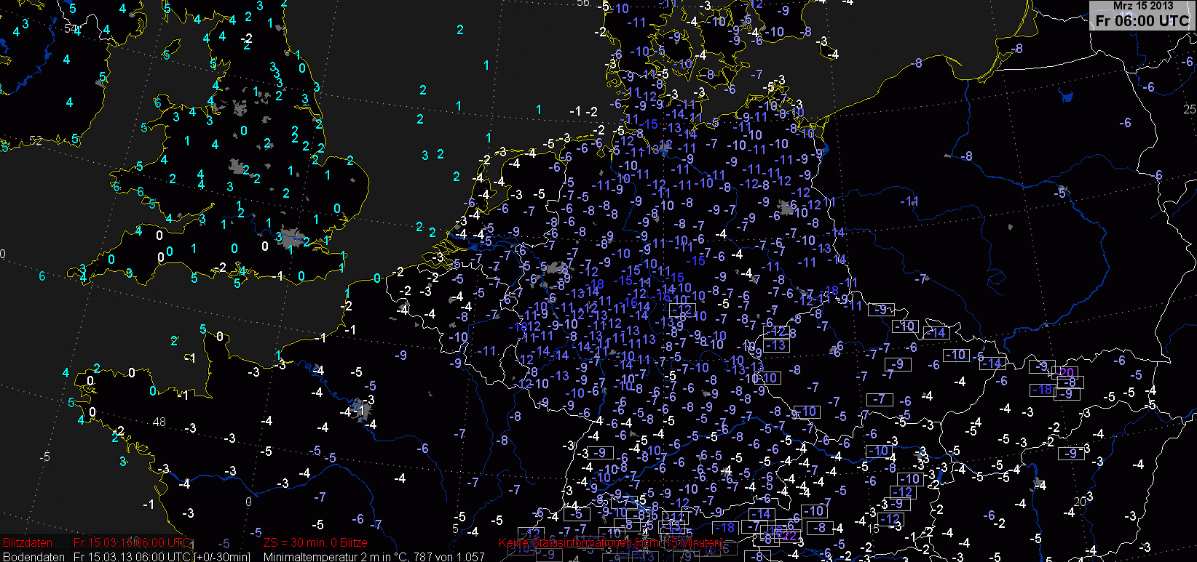Click the small blue lake in the northeast

tap(1067, 95)
